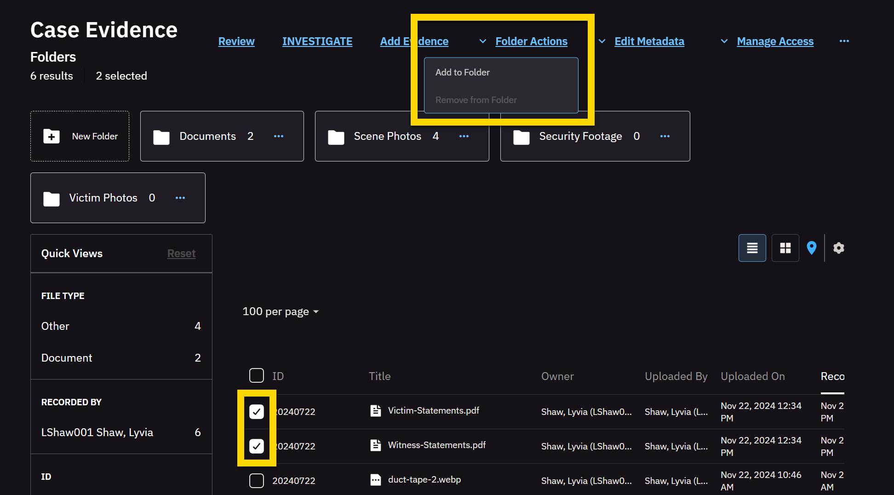The image size is (894, 495).
Task: Open table settings gear
Action: 838,248
